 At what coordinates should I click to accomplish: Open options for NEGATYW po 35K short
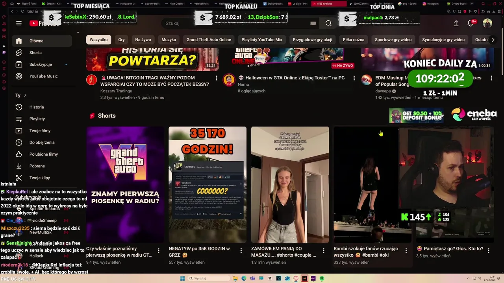241,250
